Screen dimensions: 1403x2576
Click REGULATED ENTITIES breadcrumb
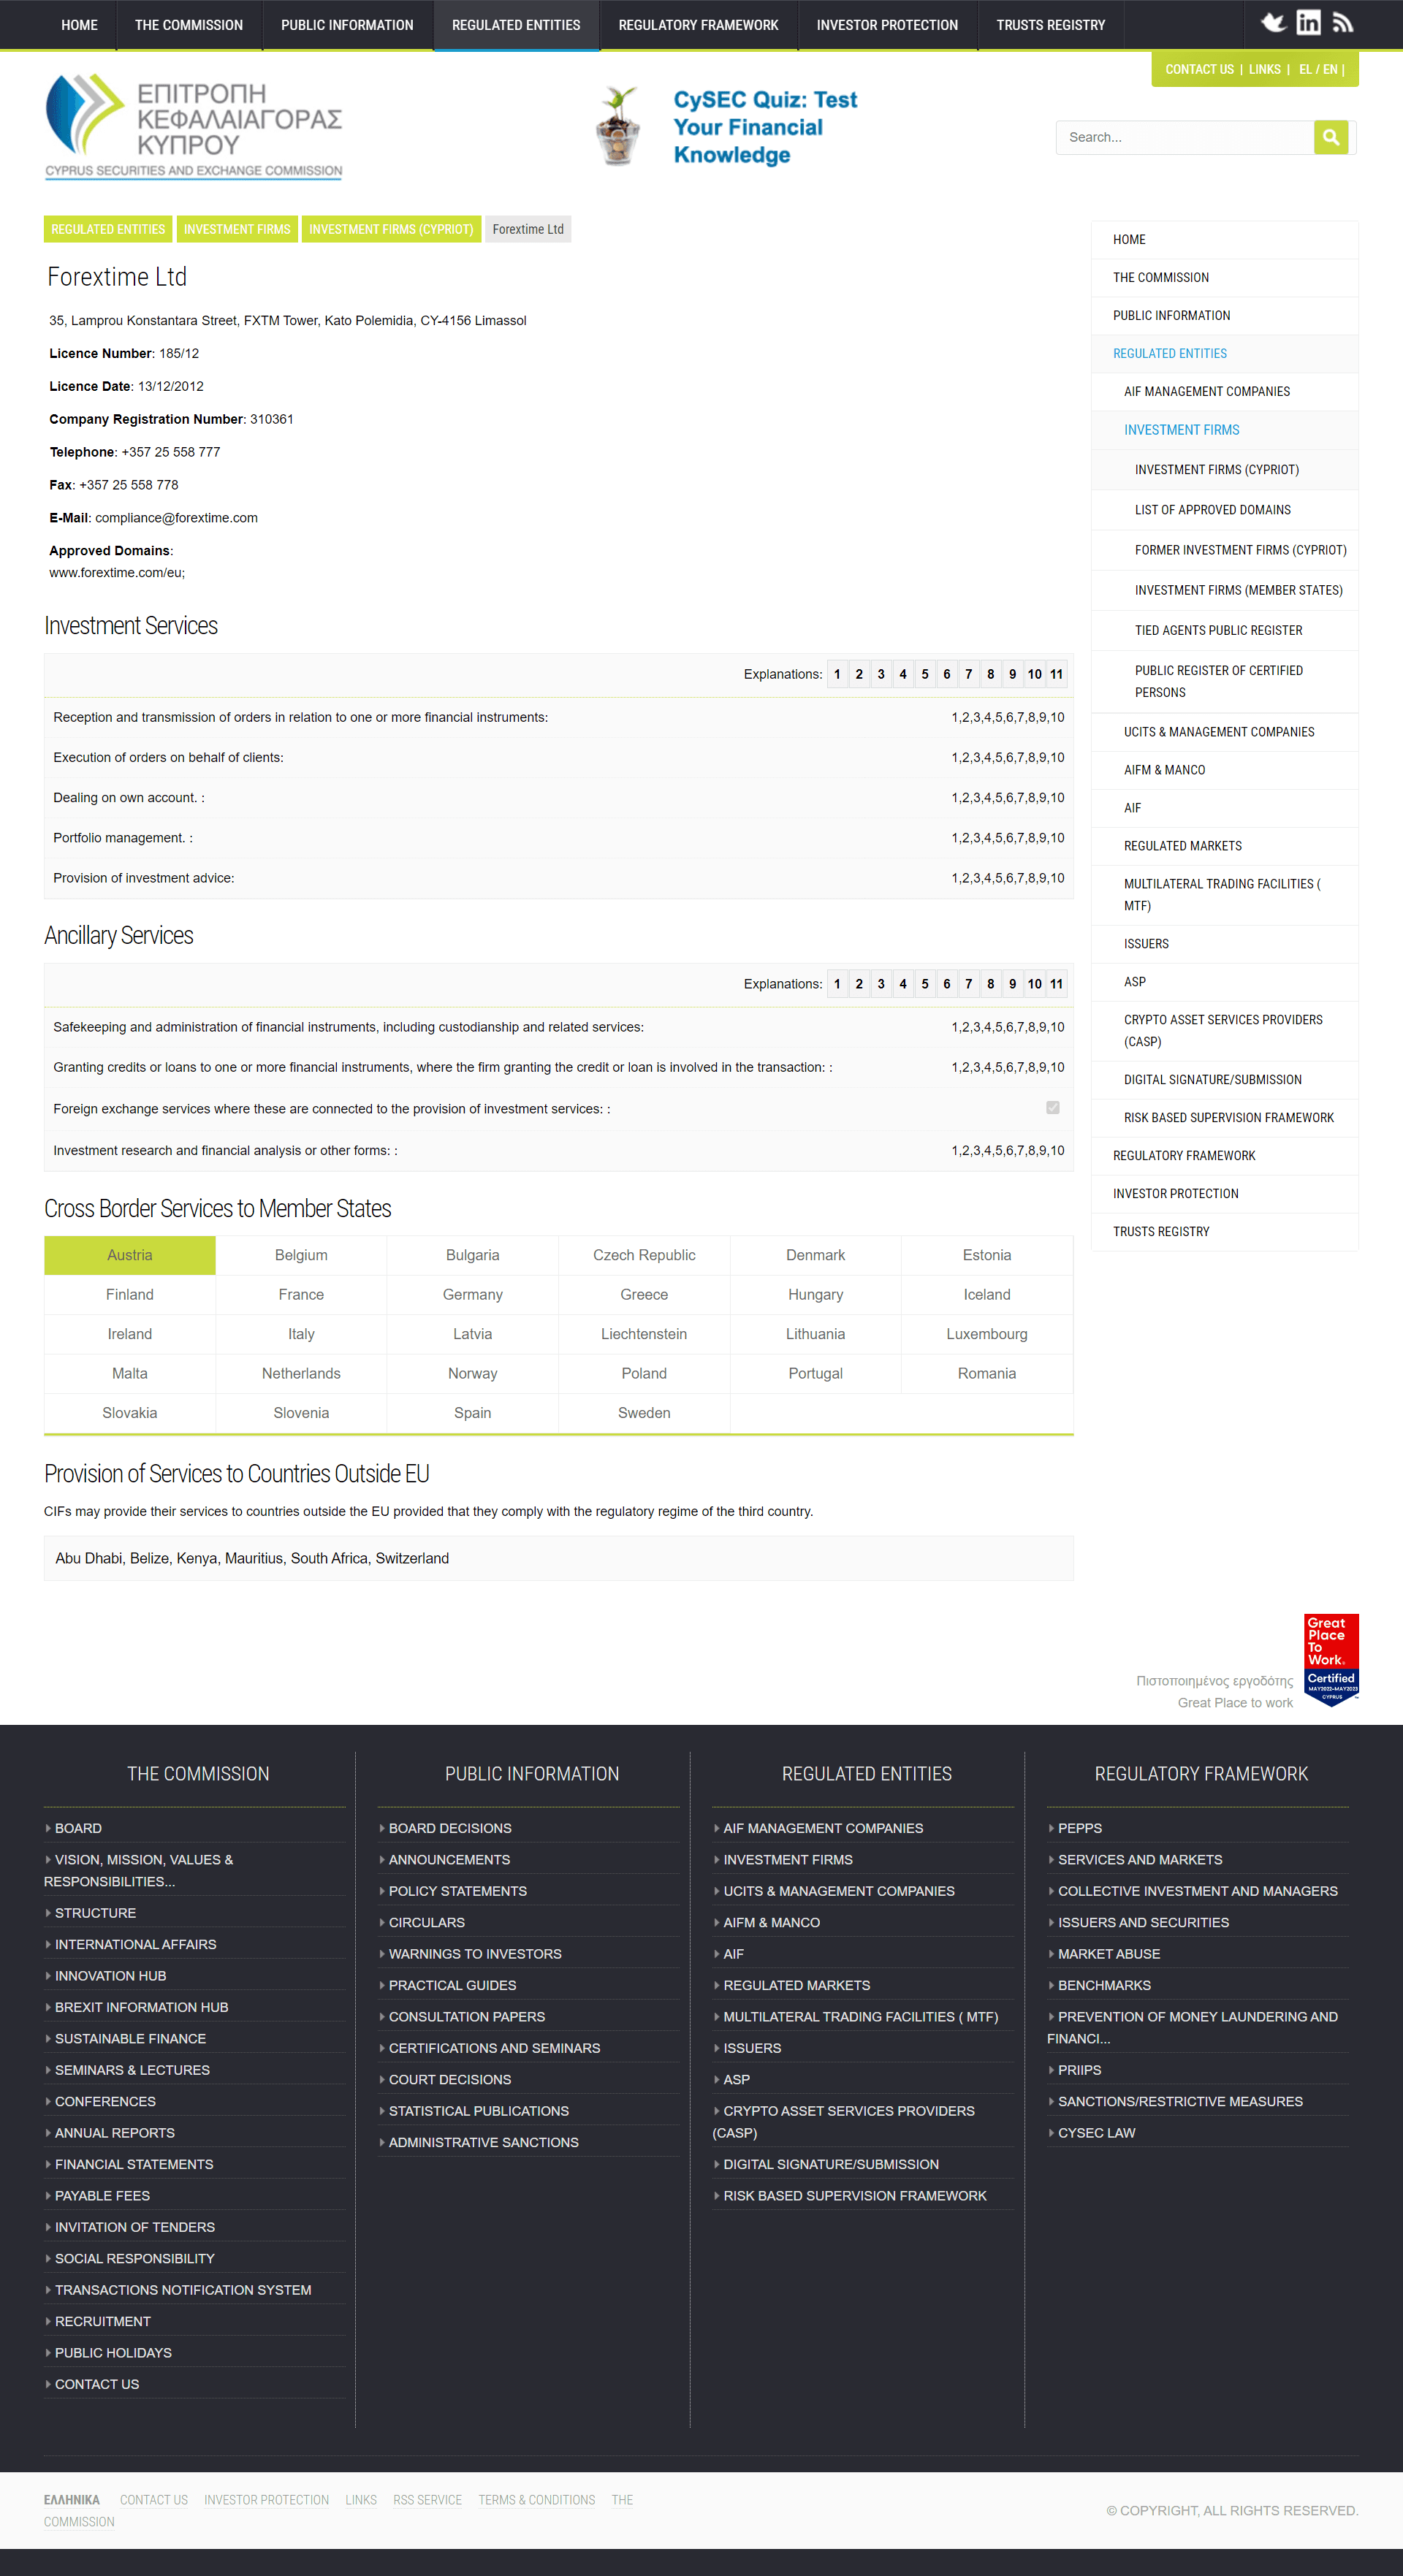108,229
